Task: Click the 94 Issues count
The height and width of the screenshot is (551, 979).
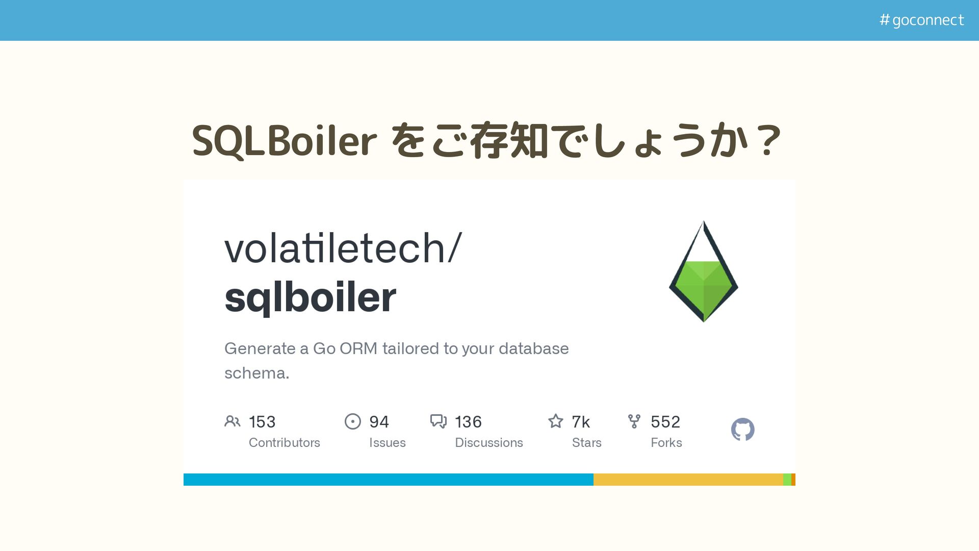Action: click(x=379, y=422)
